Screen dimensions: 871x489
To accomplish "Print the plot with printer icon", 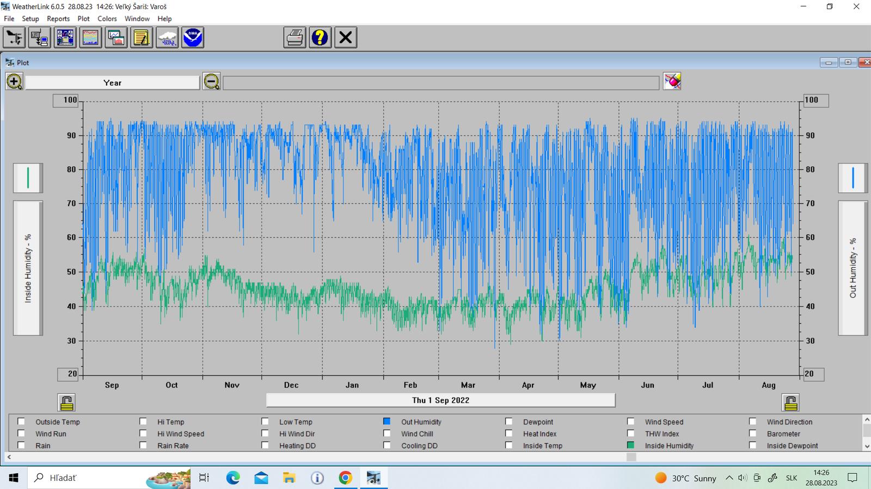I will [295, 37].
